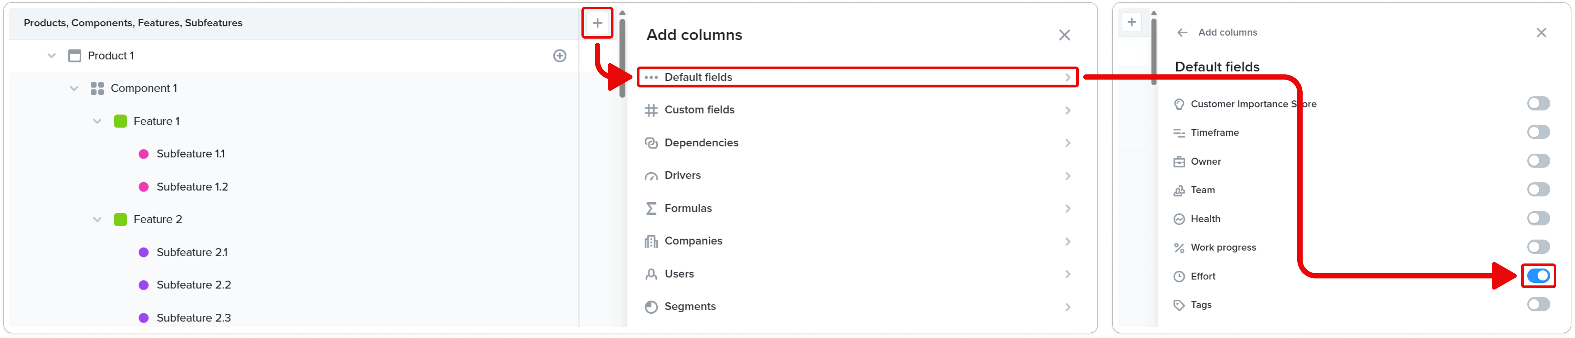Disable the Effort column toggle

1538,276
